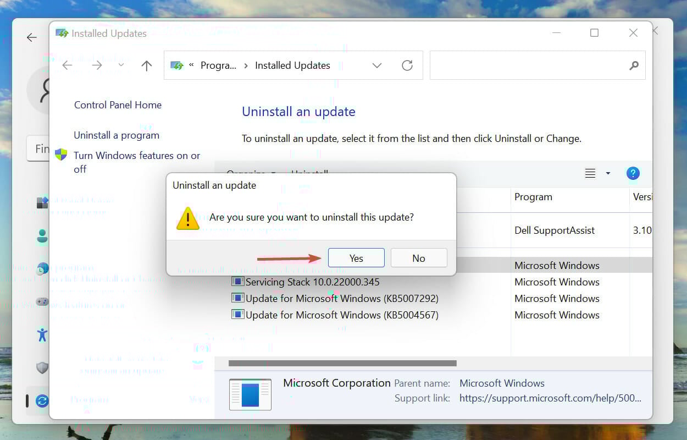Click Settings window back arrow

(32, 37)
